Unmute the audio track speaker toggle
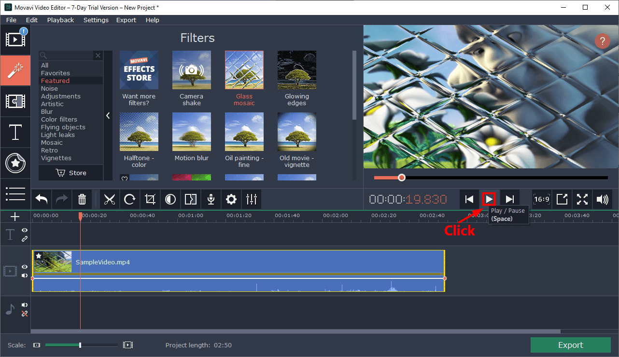Viewport: 619px width, 357px height. click(x=24, y=304)
